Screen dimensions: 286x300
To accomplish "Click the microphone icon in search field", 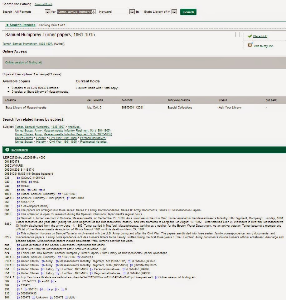I will click(93, 12).
